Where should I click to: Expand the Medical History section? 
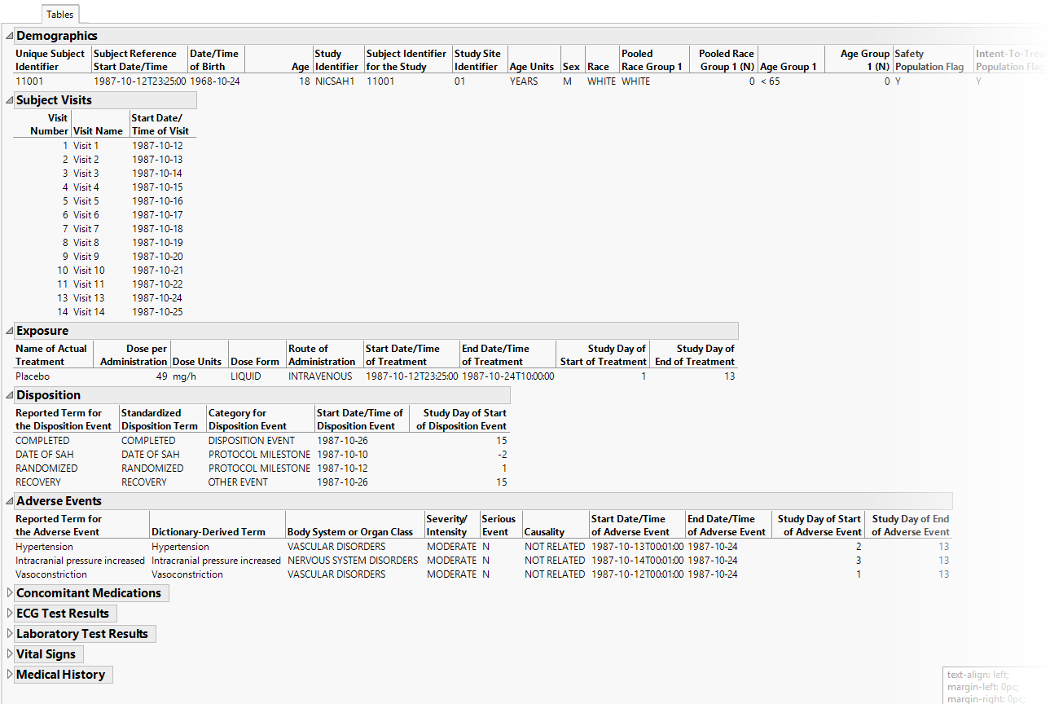tap(10, 675)
